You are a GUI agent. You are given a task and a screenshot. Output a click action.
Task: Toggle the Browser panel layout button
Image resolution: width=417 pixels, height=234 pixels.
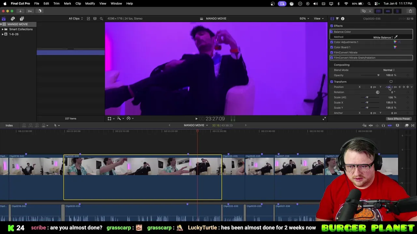click(x=378, y=11)
